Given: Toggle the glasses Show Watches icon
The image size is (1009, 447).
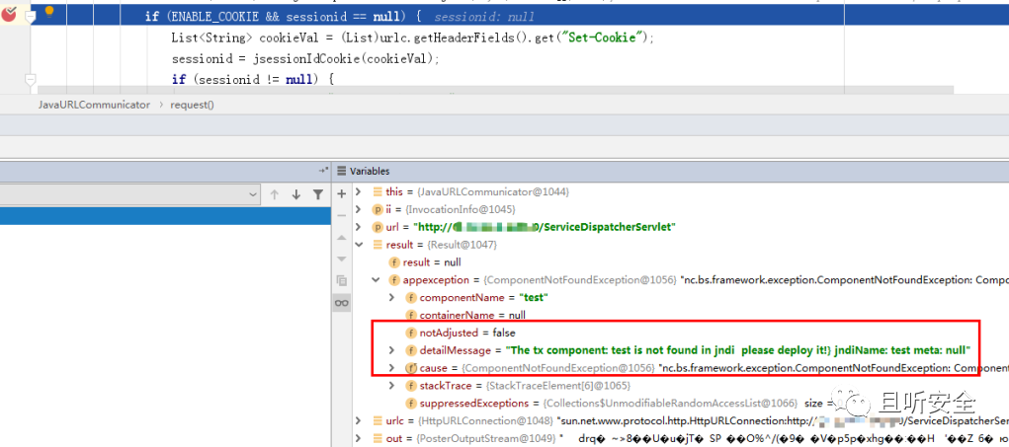Looking at the screenshot, I should tap(342, 303).
